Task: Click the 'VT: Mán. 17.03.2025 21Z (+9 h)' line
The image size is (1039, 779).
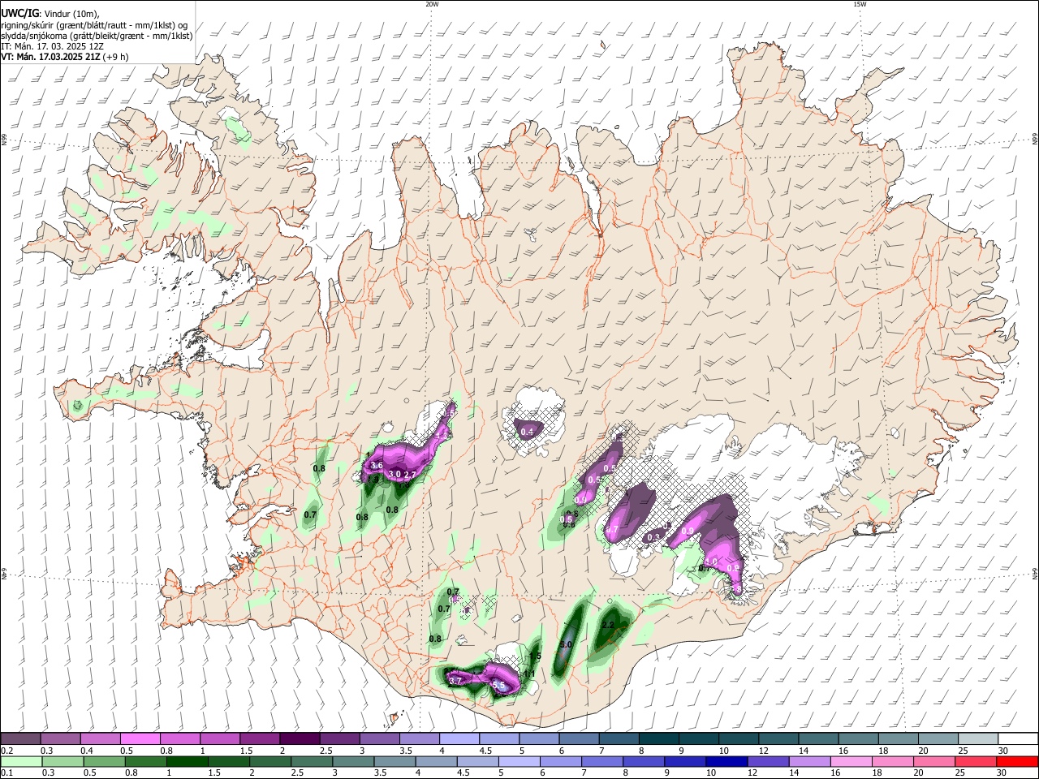Action: pyautogui.click(x=65, y=57)
